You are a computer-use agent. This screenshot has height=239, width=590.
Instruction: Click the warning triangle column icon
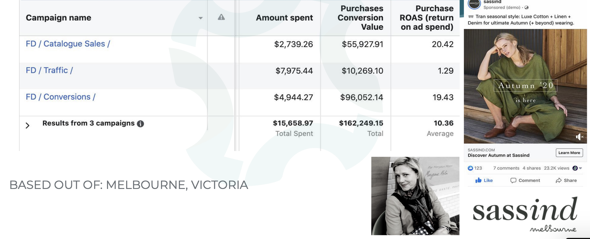(221, 17)
